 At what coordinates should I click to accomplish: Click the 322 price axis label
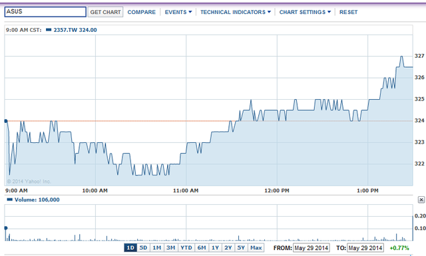[419, 164]
